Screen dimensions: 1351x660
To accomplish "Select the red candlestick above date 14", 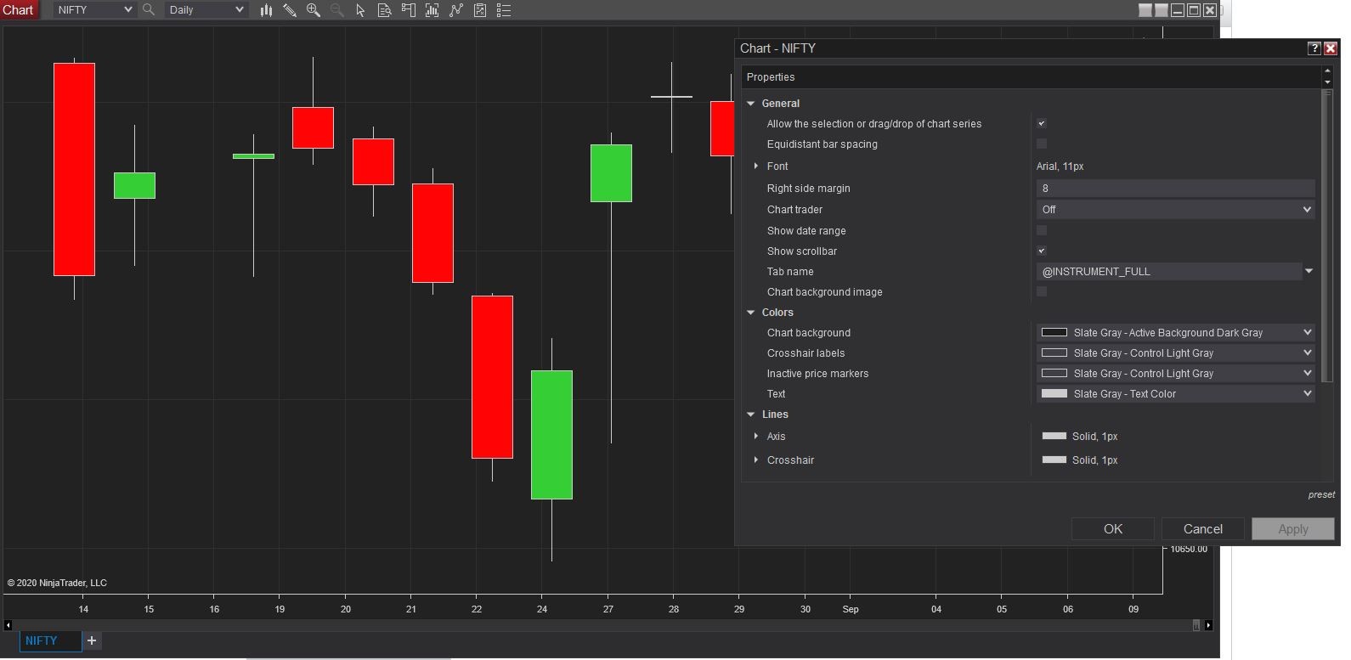I will click(74, 169).
